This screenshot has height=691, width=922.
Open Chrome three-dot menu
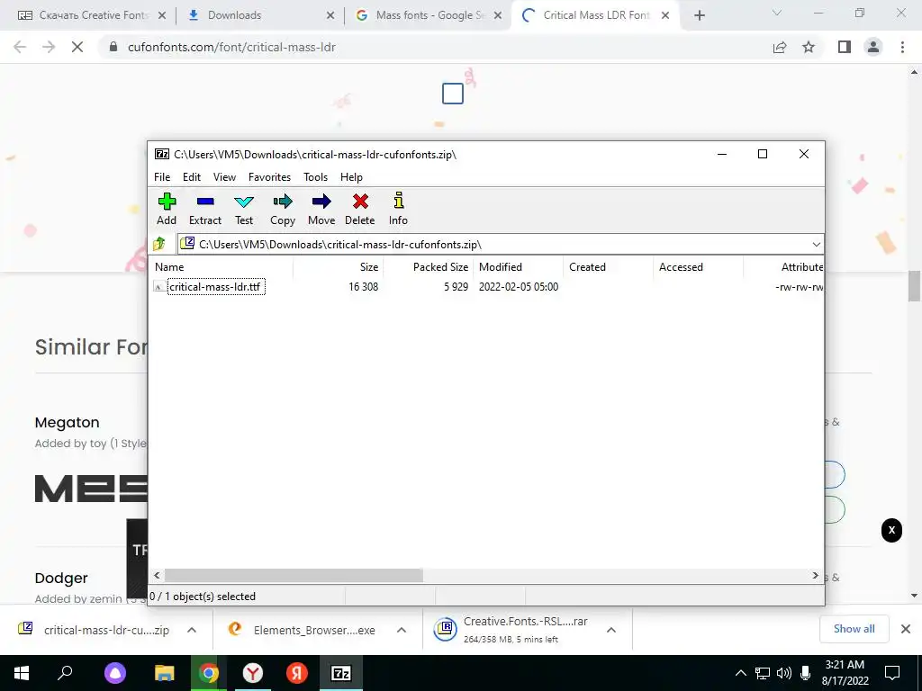coord(902,47)
